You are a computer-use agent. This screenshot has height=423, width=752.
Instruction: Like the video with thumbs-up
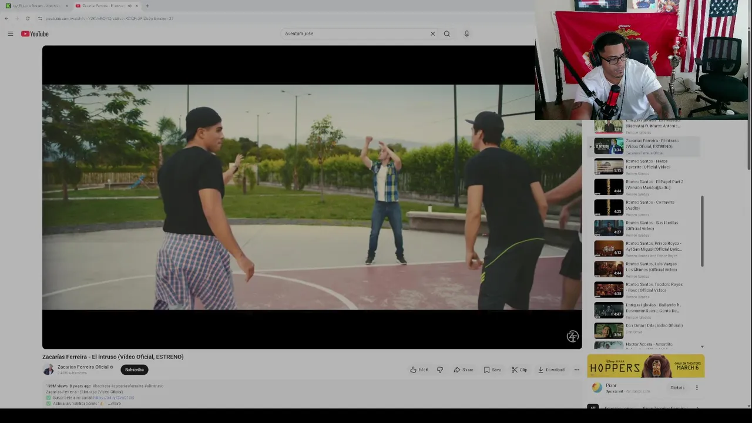pos(419,370)
